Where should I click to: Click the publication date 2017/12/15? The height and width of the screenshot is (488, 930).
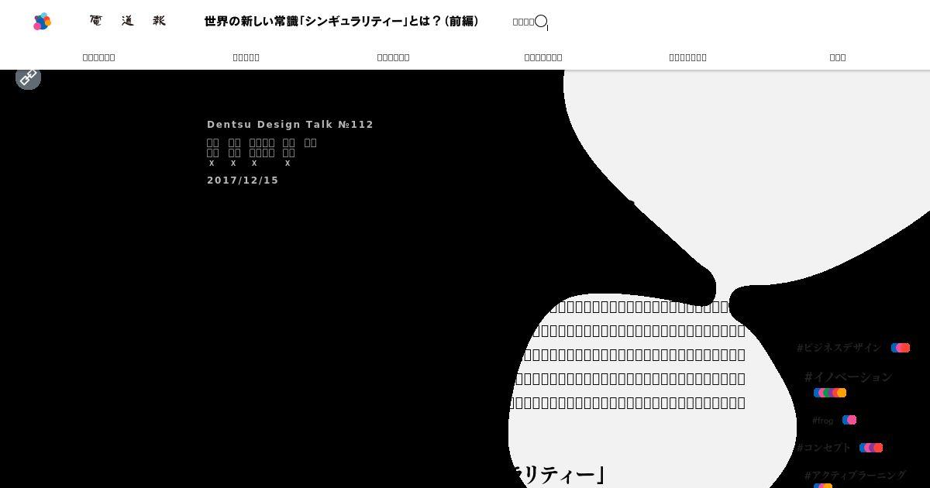(x=243, y=180)
